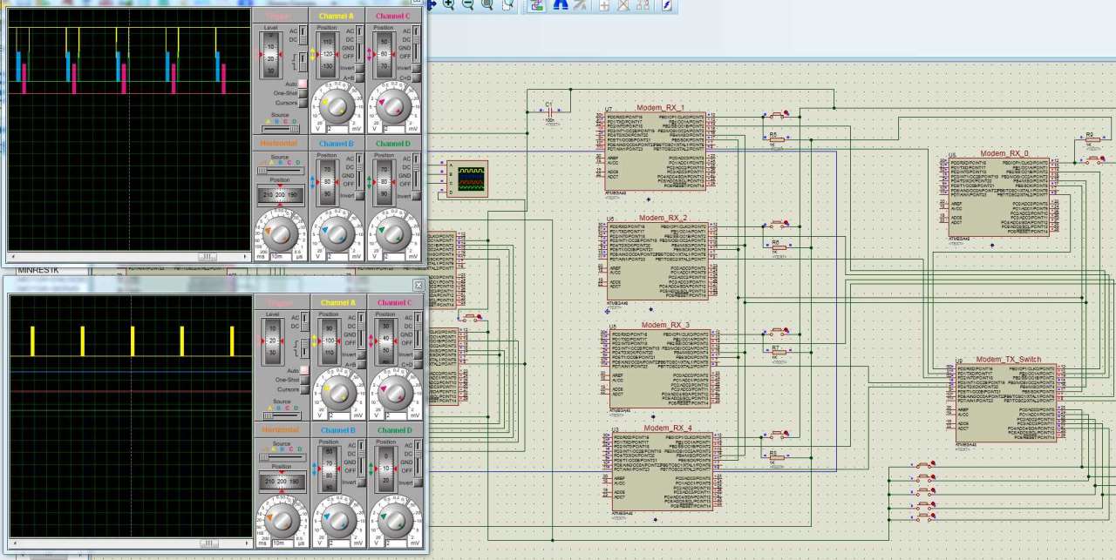Viewport: 1116px width, 560px height.
Task: Click upper oscilloscope trigger Source slider
Action: tap(280, 129)
